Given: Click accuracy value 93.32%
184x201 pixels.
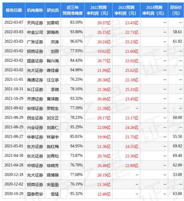Looking at the screenshot, I should (x=76, y=98).
